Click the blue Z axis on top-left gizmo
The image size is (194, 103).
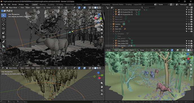(98, 15)
